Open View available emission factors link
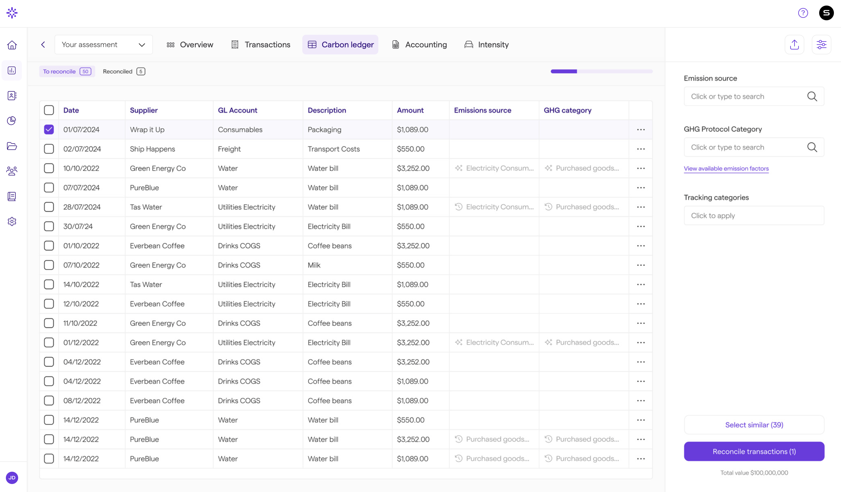 726,169
